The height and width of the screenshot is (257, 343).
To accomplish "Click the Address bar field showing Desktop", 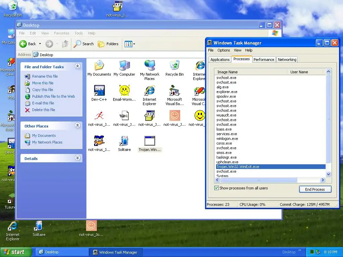I will coord(118,55).
